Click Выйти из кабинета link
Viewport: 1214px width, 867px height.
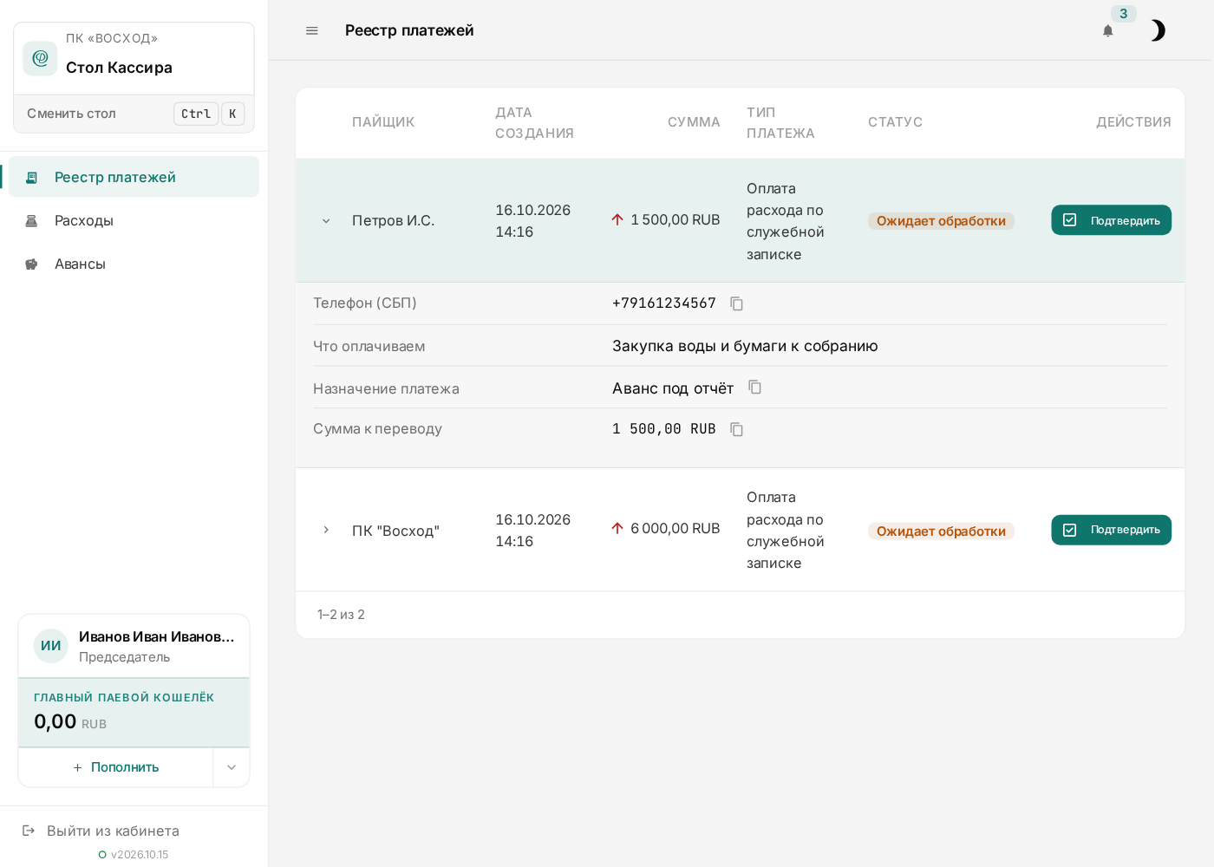pos(113,831)
